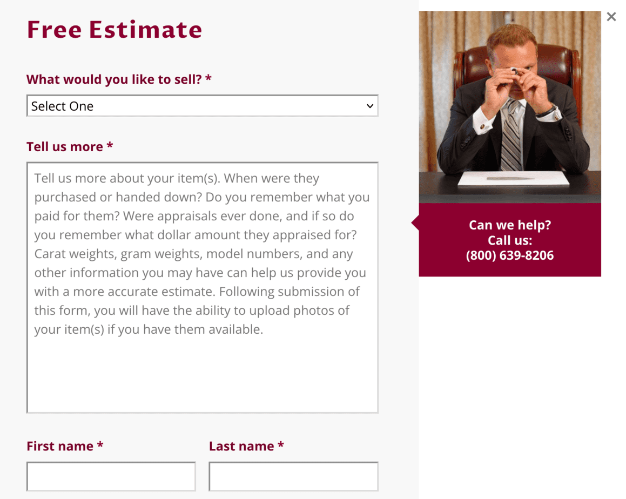The width and height of the screenshot is (626, 499).
Task: Click the chevron arrow on the sell dropdown
Action: pyautogui.click(x=369, y=106)
